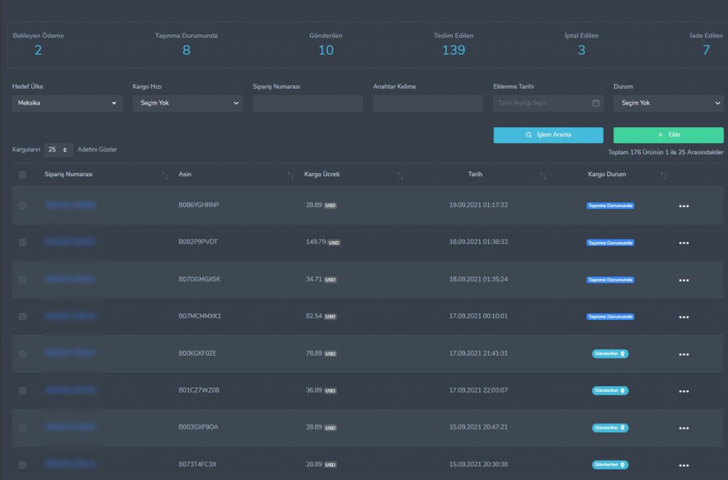Open the Durum filter dropdown

[668, 103]
